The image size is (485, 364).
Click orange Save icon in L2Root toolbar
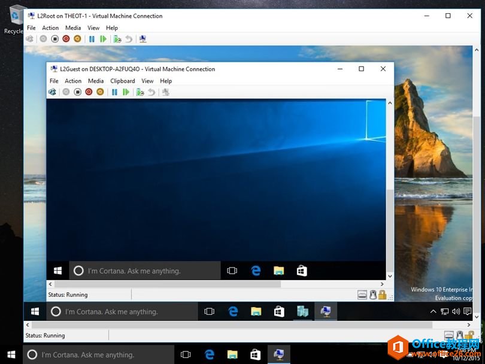coord(77,39)
